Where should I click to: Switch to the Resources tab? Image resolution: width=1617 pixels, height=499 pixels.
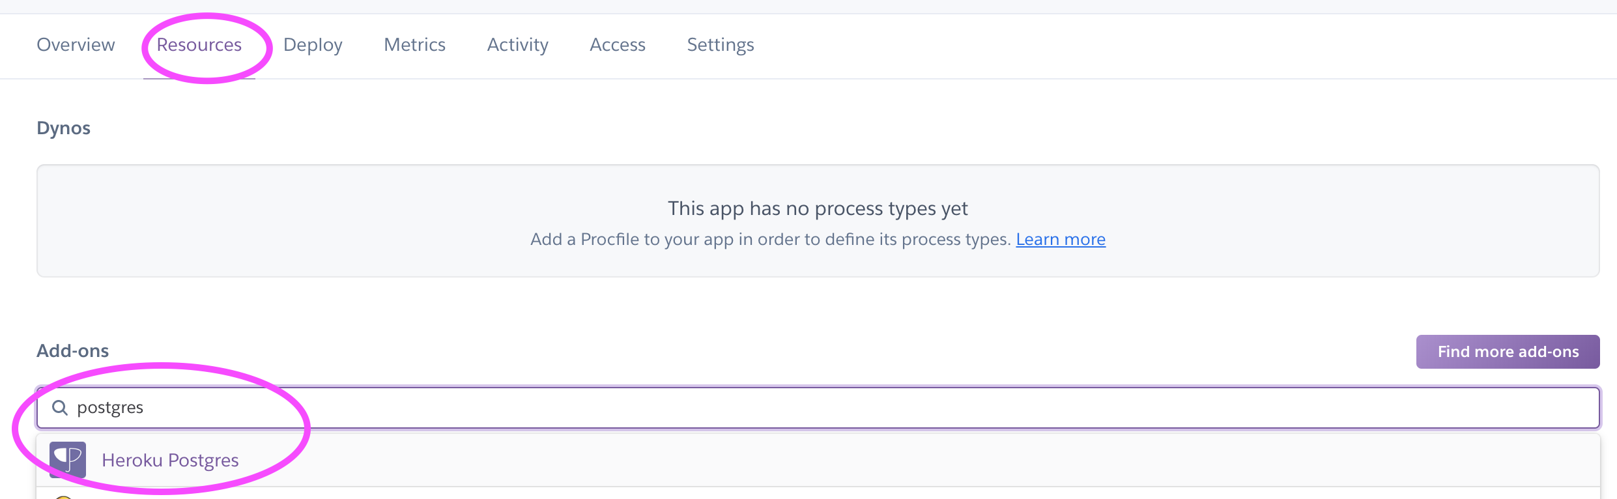(x=199, y=44)
